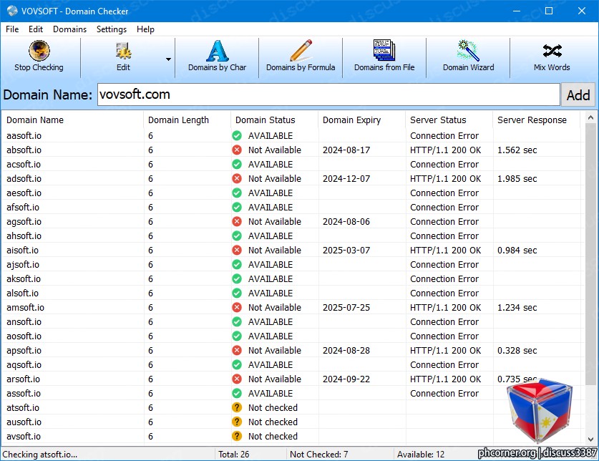Viewport: 599px width, 461px height.
Task: Click the green status icon for aesoft.io
Action: pos(237,193)
